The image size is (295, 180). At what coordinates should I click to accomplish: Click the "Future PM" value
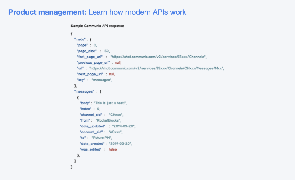[x=102, y=138]
